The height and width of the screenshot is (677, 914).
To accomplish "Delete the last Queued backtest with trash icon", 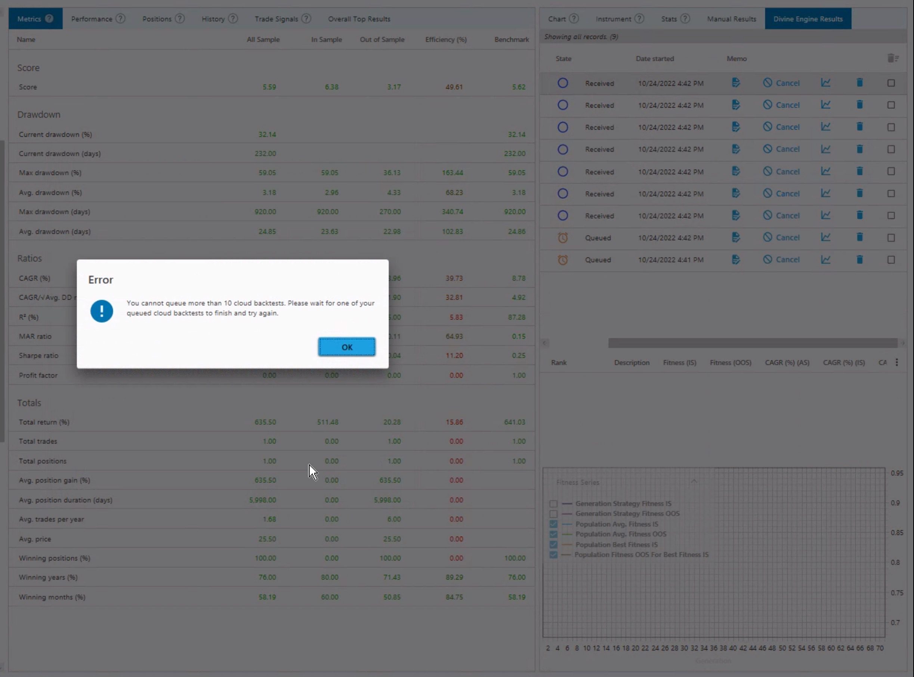I will (x=859, y=259).
